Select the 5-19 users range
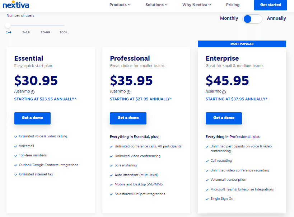This screenshot has width=294, height=217. pyautogui.click(x=26, y=32)
